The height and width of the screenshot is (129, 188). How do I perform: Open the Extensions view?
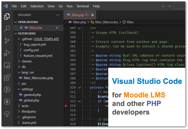[7, 78]
